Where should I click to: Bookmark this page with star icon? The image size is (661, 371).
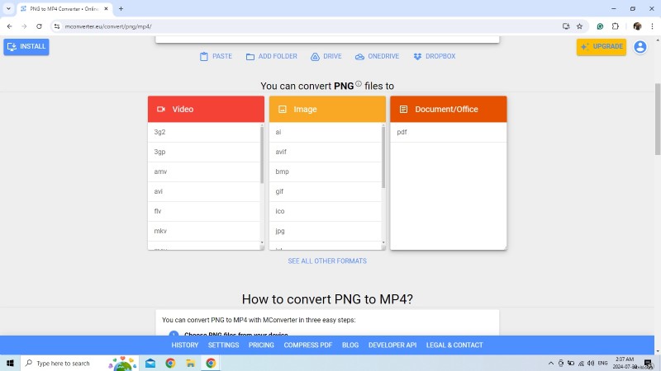pos(580,26)
